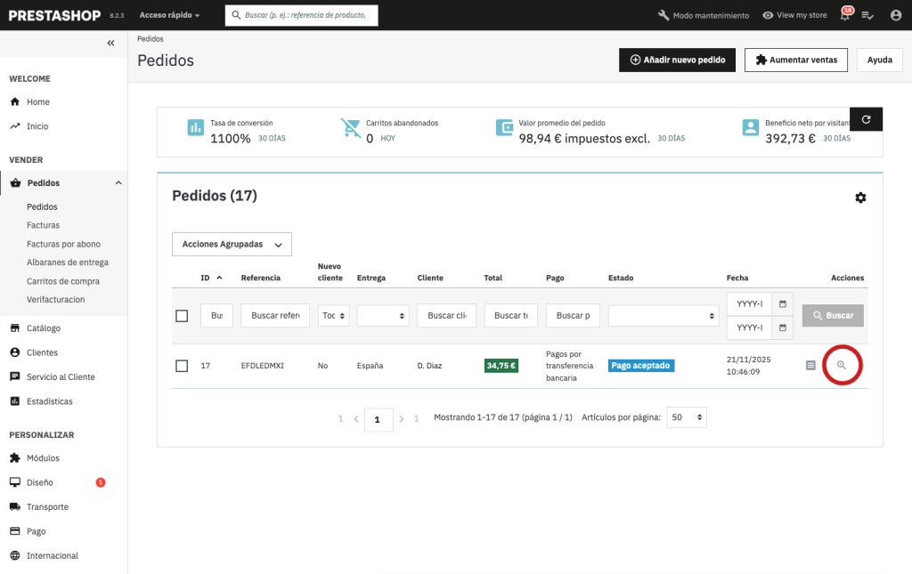Click the Pedidos breadcrumb link

point(150,39)
